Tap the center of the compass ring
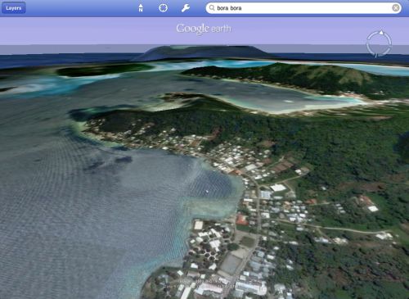 [x=379, y=43]
